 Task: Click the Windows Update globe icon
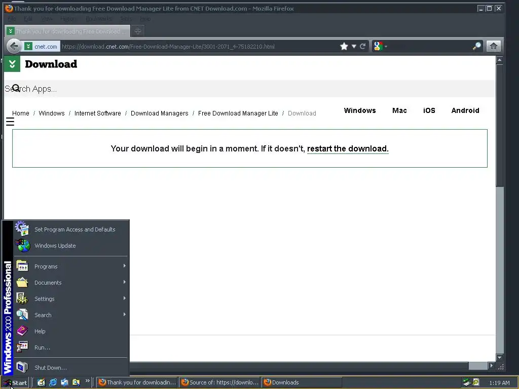pos(22,246)
